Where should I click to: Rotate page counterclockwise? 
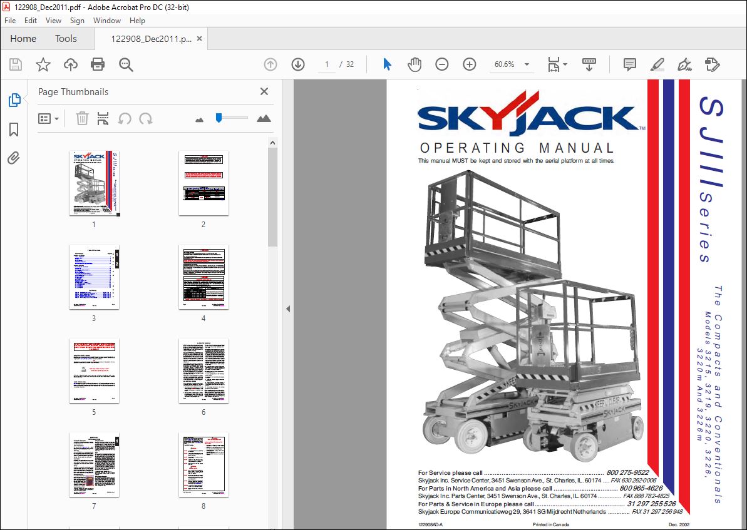point(125,118)
